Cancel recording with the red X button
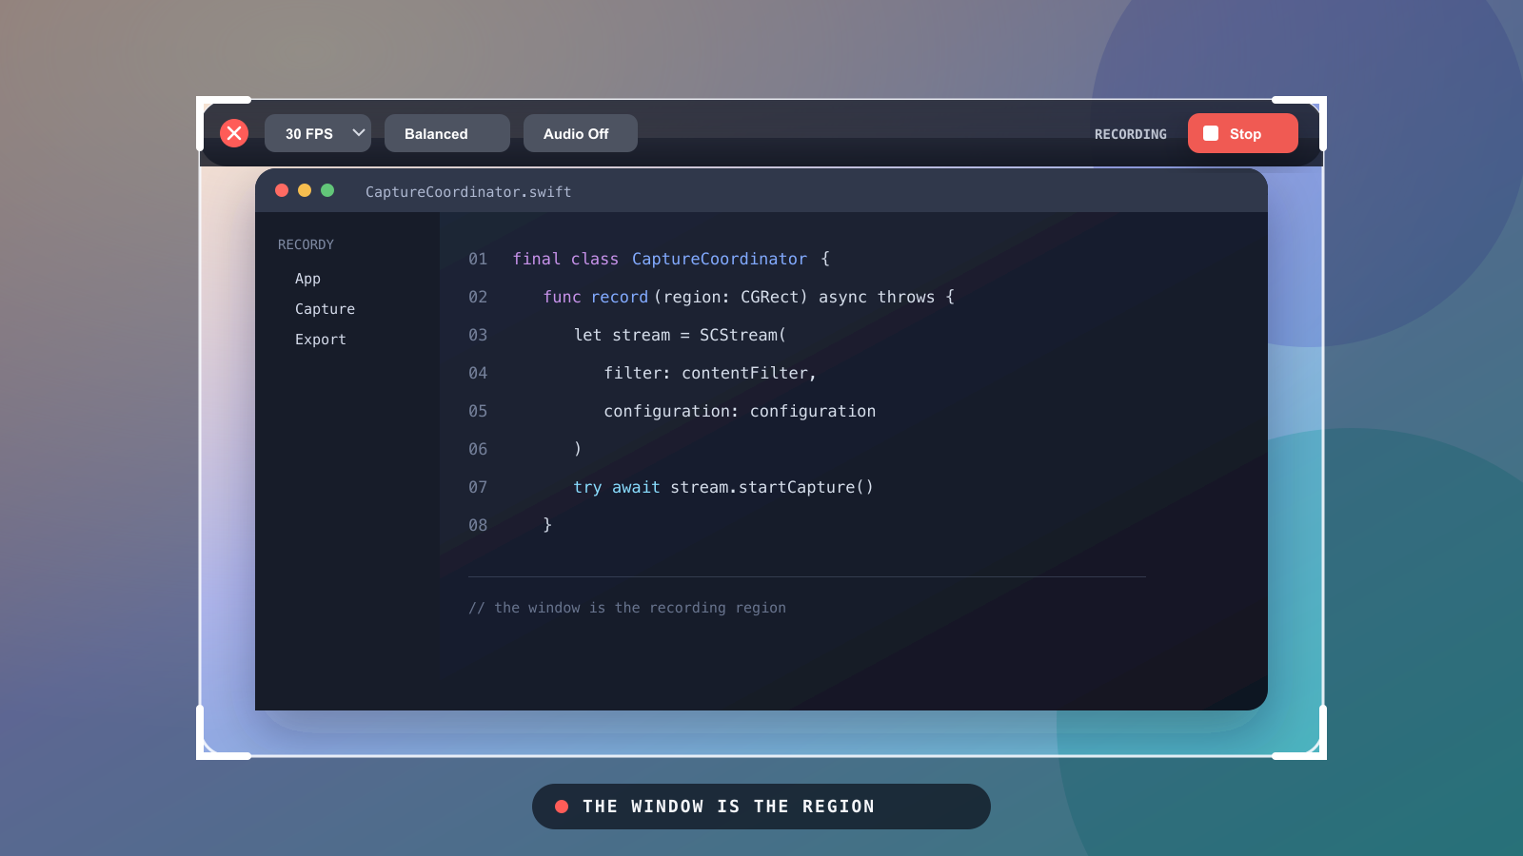 coord(234,133)
